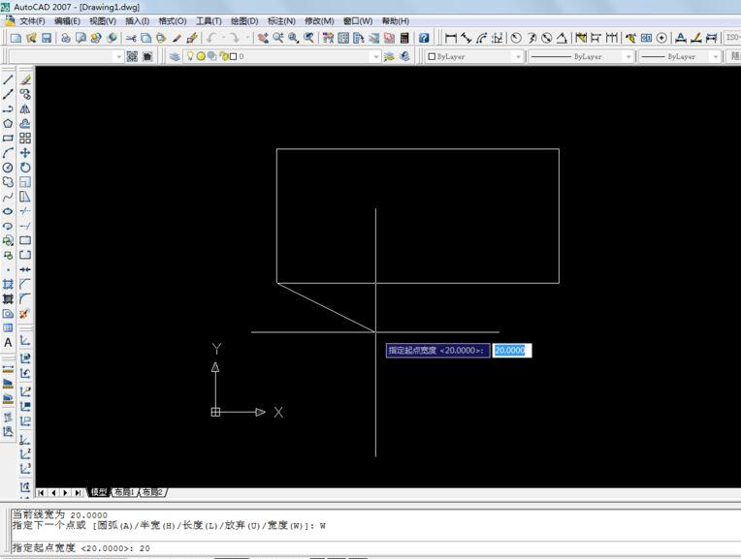741x559 pixels.
Task: Select the Array modify tool
Action: [25, 139]
